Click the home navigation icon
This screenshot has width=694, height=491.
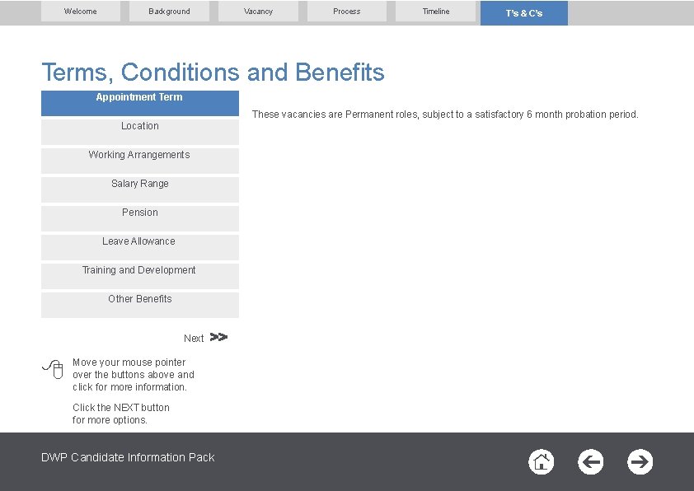(x=541, y=462)
